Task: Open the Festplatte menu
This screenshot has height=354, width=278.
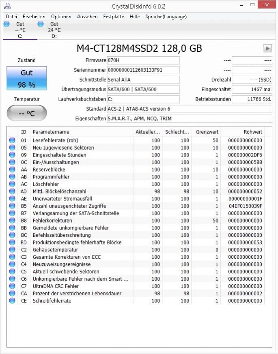Action: coord(114,17)
